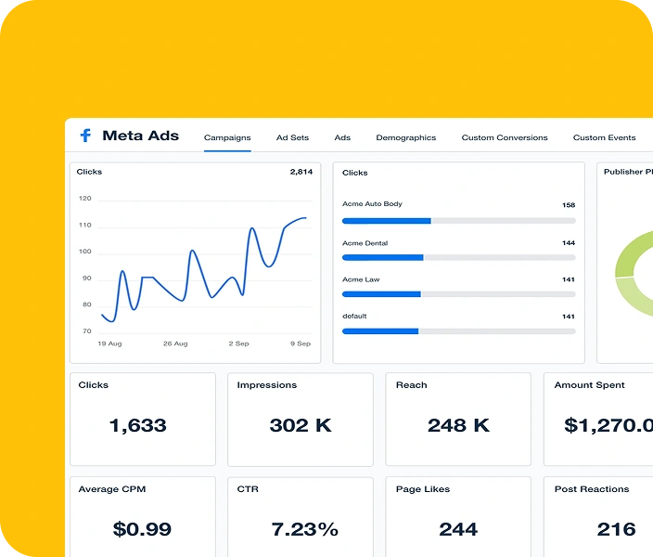Click the Facebook logo icon
Viewport: 653px width, 557px height.
coord(85,136)
